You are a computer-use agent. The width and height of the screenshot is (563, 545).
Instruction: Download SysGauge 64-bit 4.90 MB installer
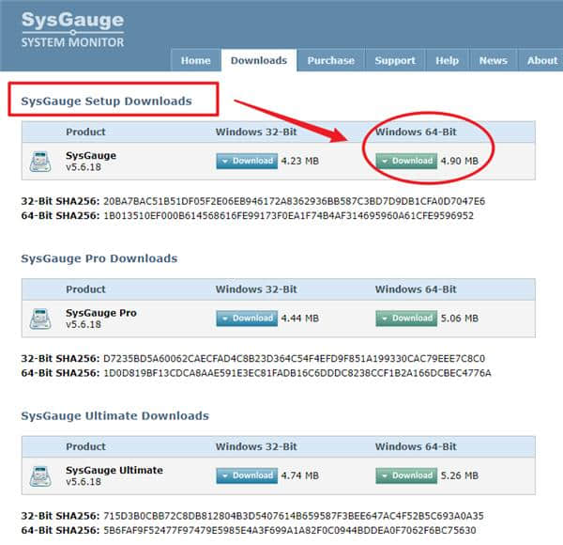[x=406, y=161]
